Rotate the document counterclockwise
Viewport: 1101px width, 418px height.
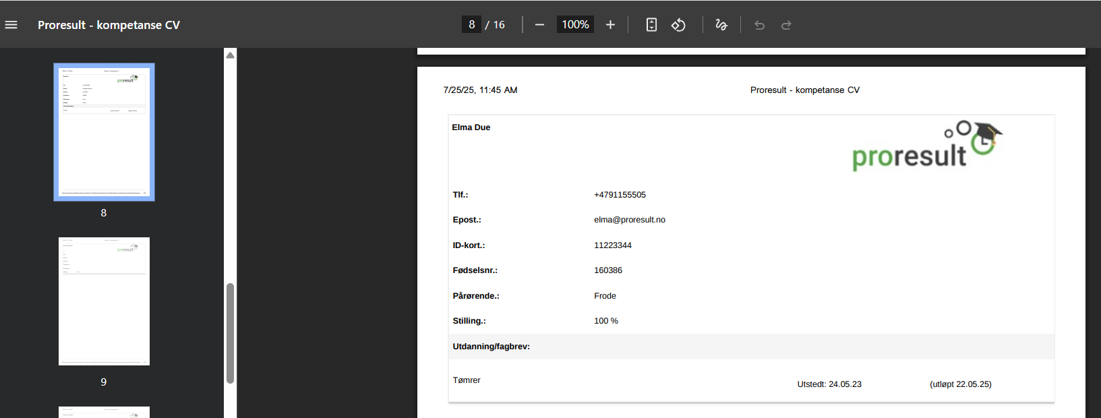pos(678,25)
